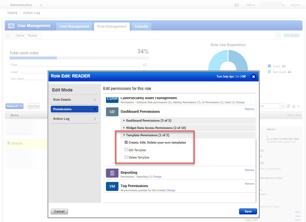The width and height of the screenshot is (306, 222).
Task: Save the READER role changes
Action: 248,211
